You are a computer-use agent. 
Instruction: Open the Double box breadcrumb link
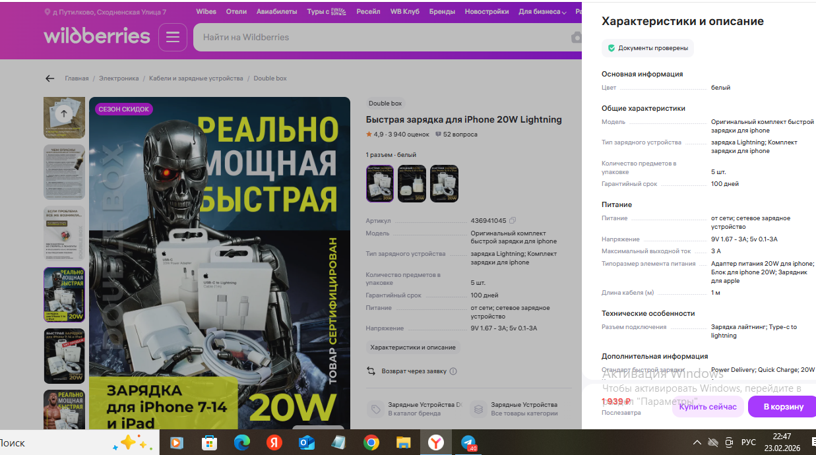pyautogui.click(x=270, y=78)
